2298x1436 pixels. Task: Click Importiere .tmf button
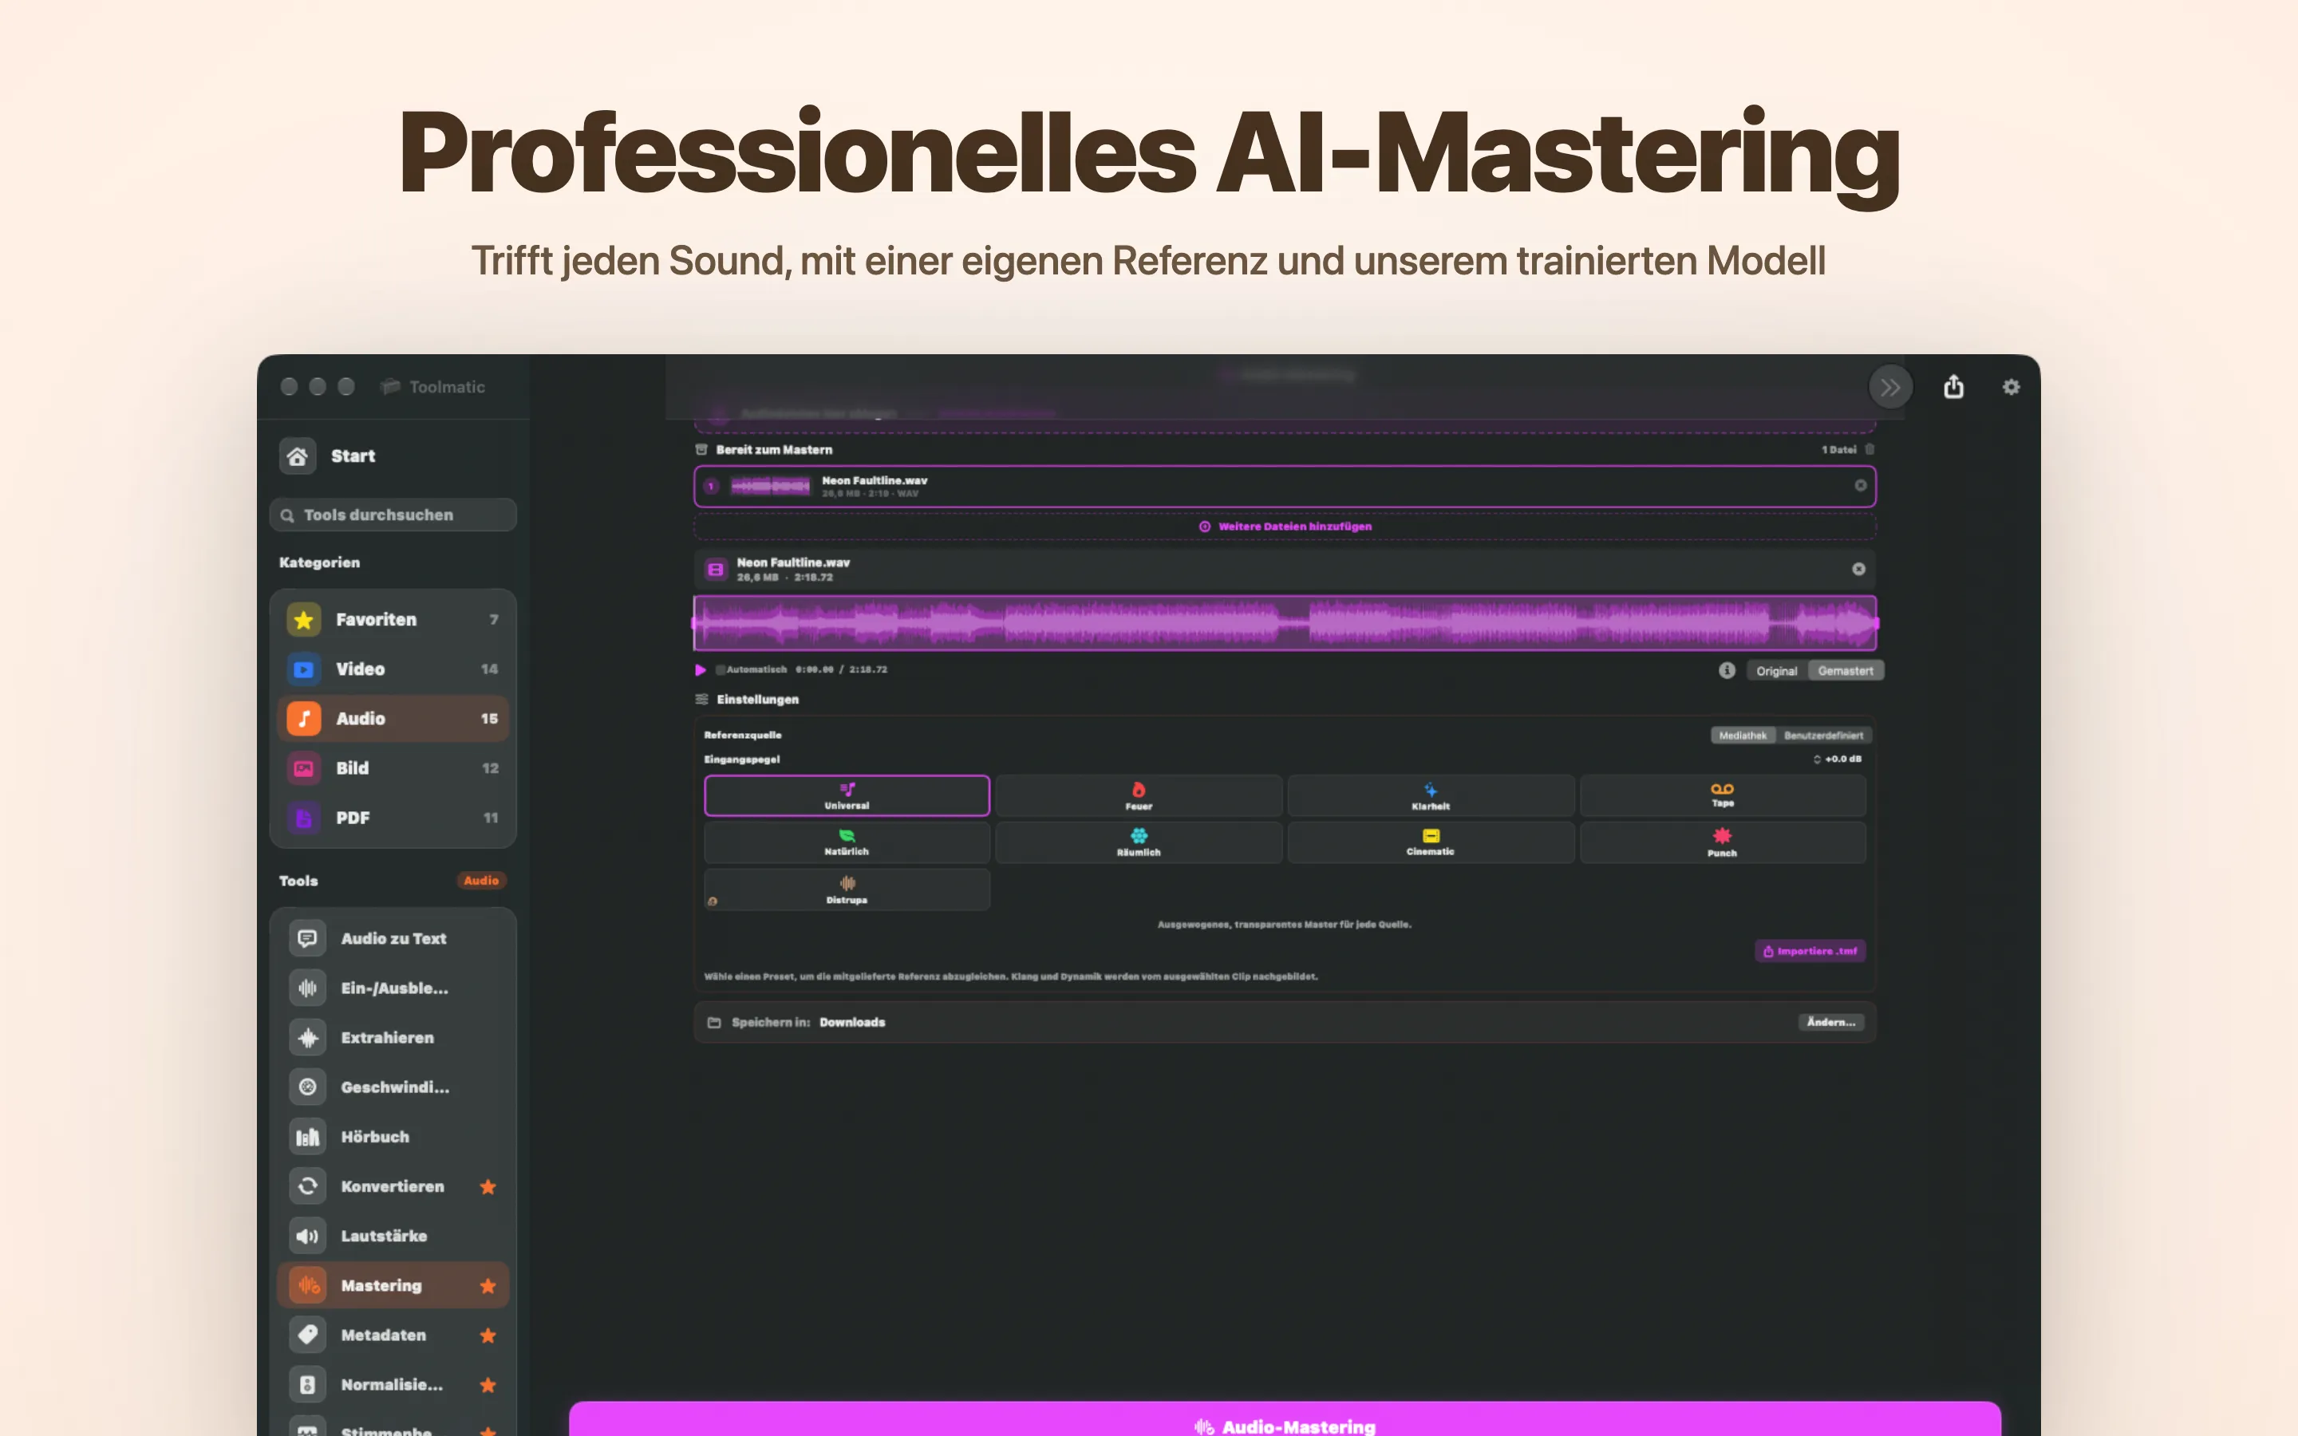1810,951
